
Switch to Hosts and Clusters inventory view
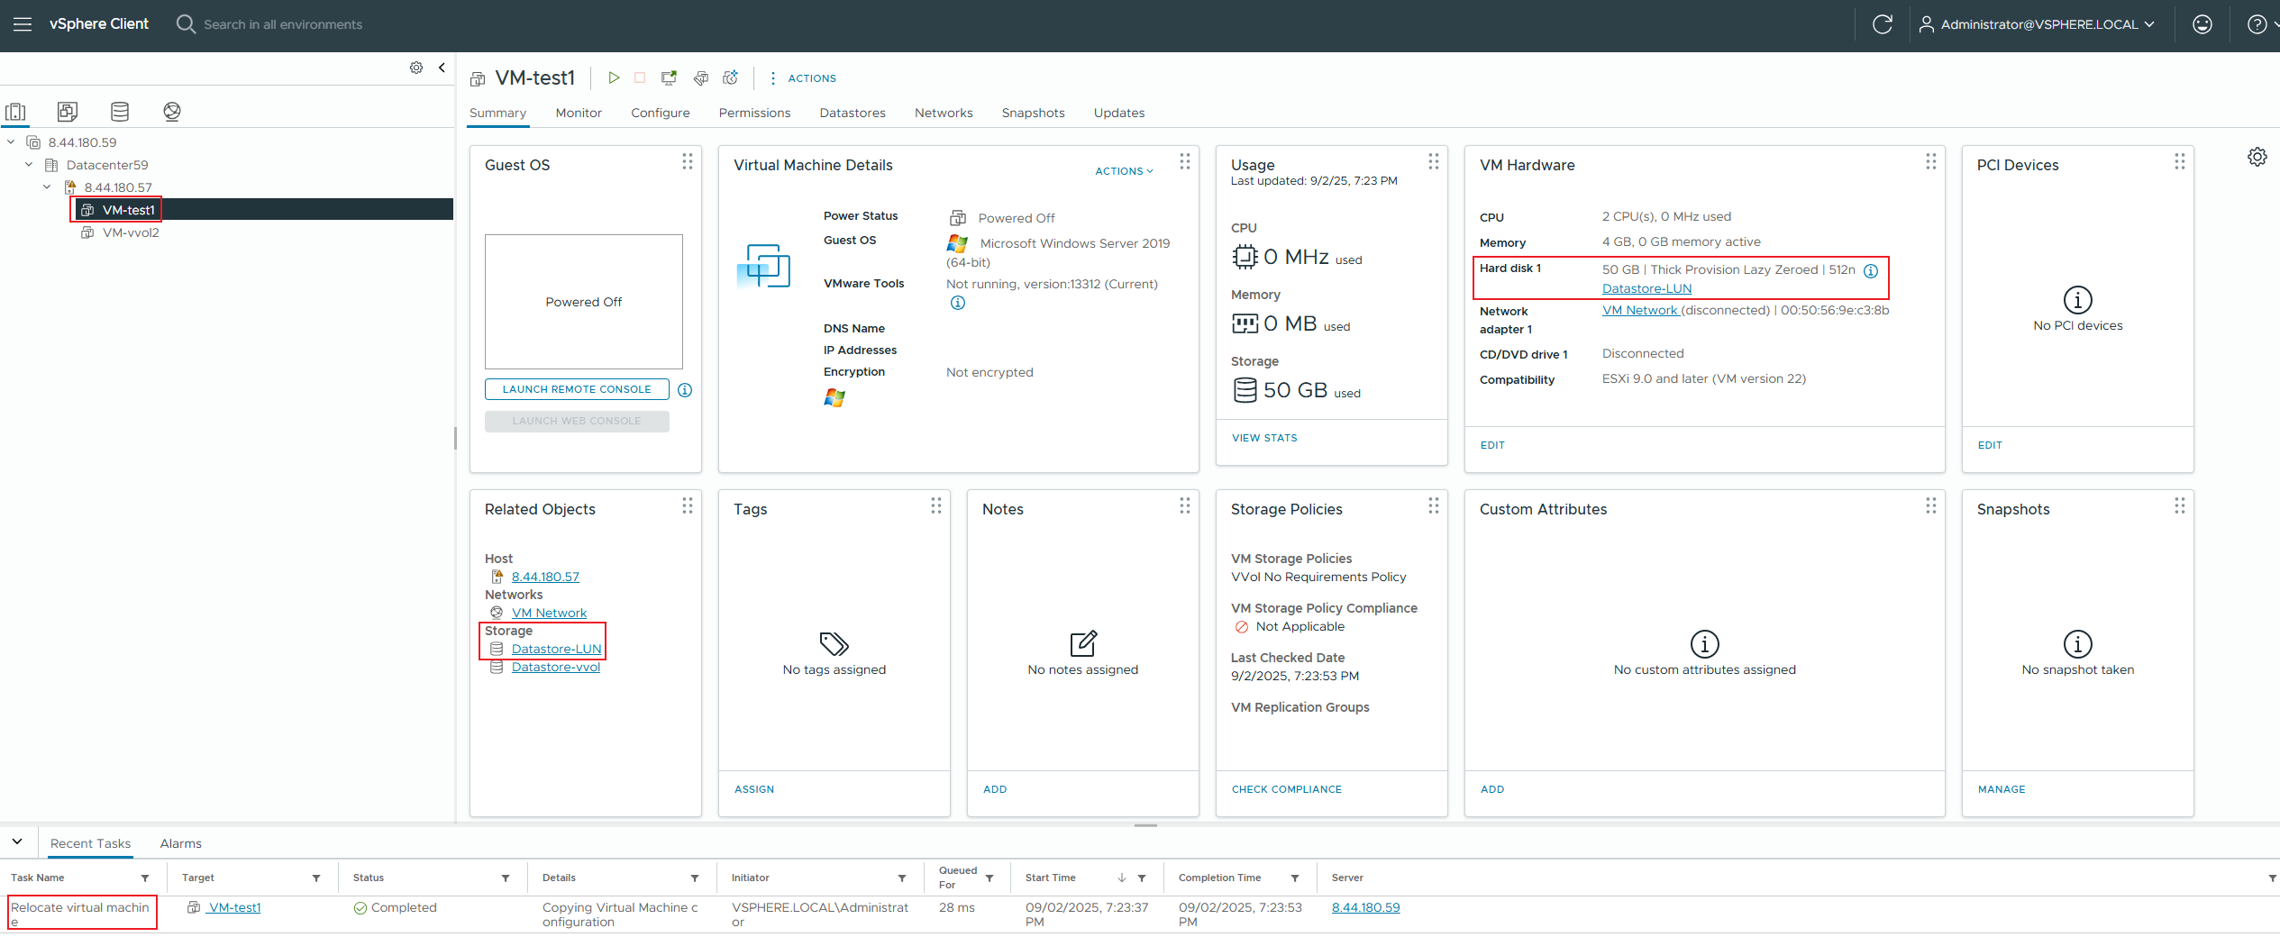coord(15,112)
